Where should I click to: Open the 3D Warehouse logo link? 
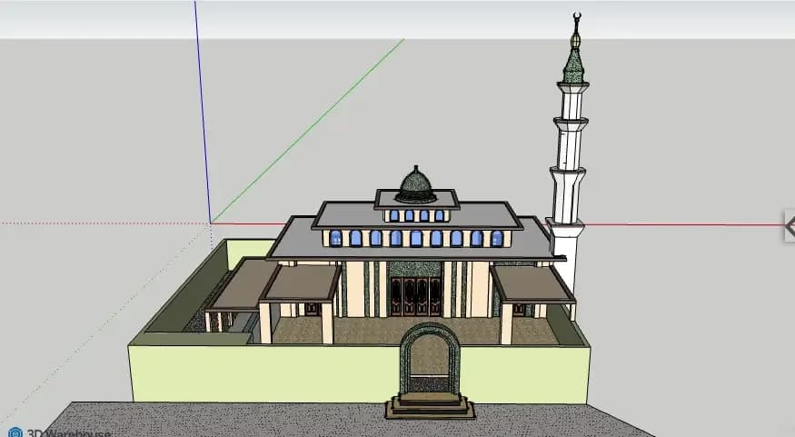tap(59, 432)
